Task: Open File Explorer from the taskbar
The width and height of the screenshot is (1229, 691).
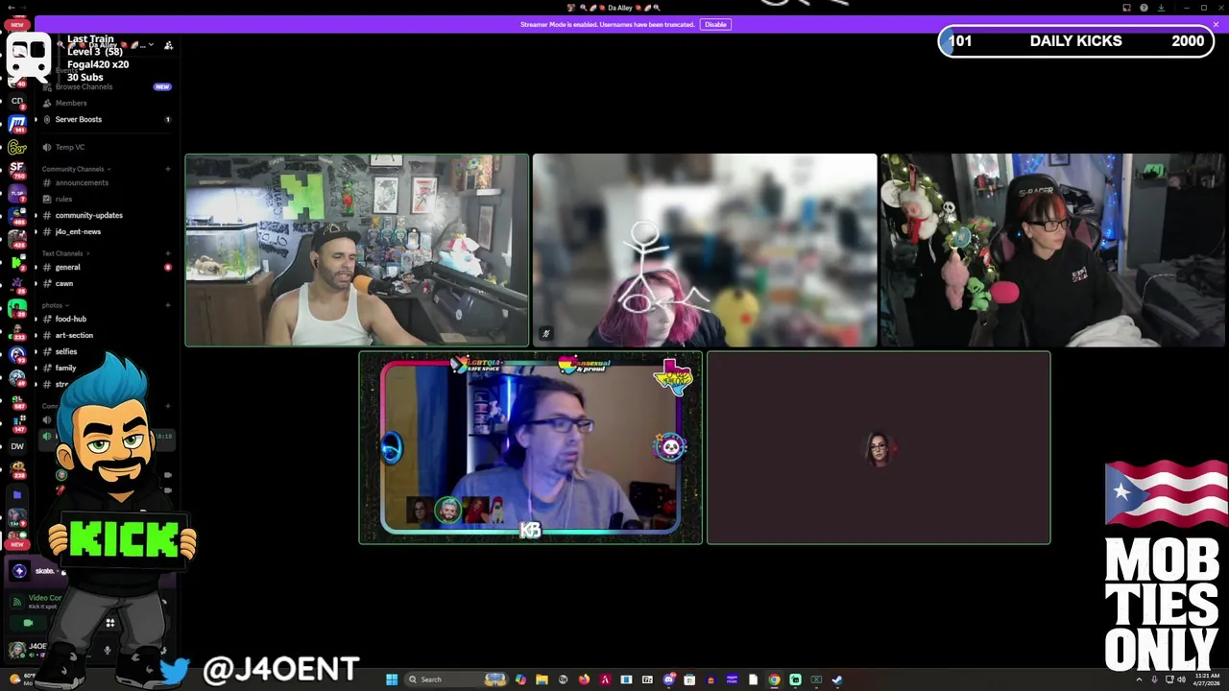Action: click(542, 679)
